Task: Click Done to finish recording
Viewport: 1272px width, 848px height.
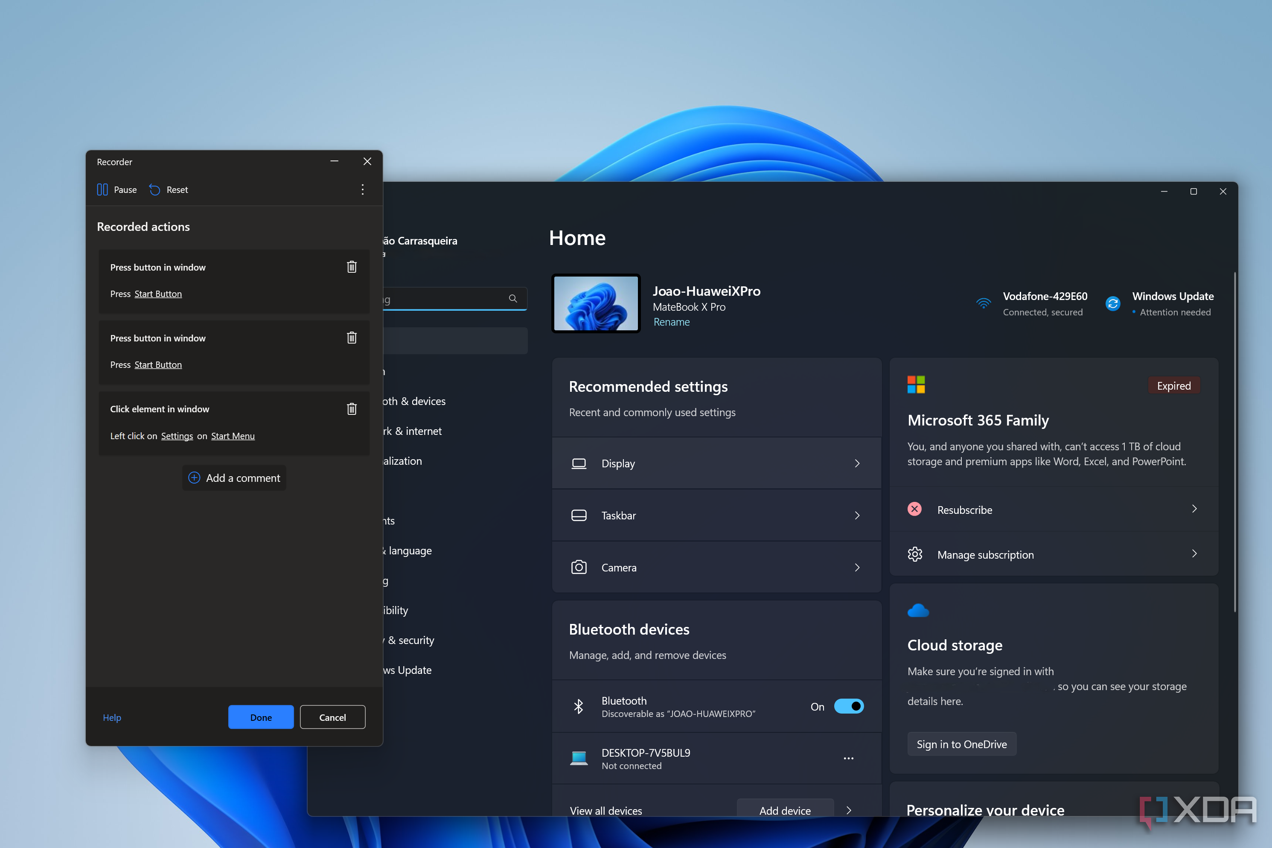Action: [x=261, y=717]
